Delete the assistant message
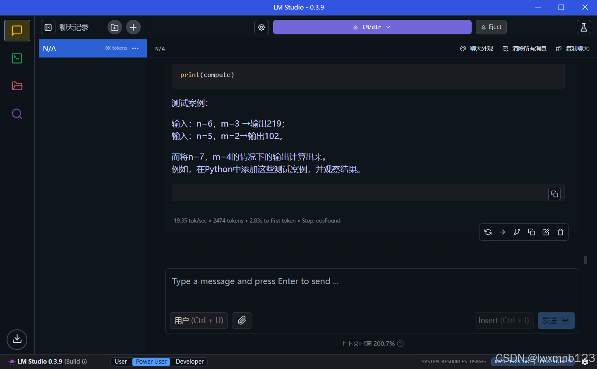Image resolution: width=597 pixels, height=369 pixels. point(561,232)
